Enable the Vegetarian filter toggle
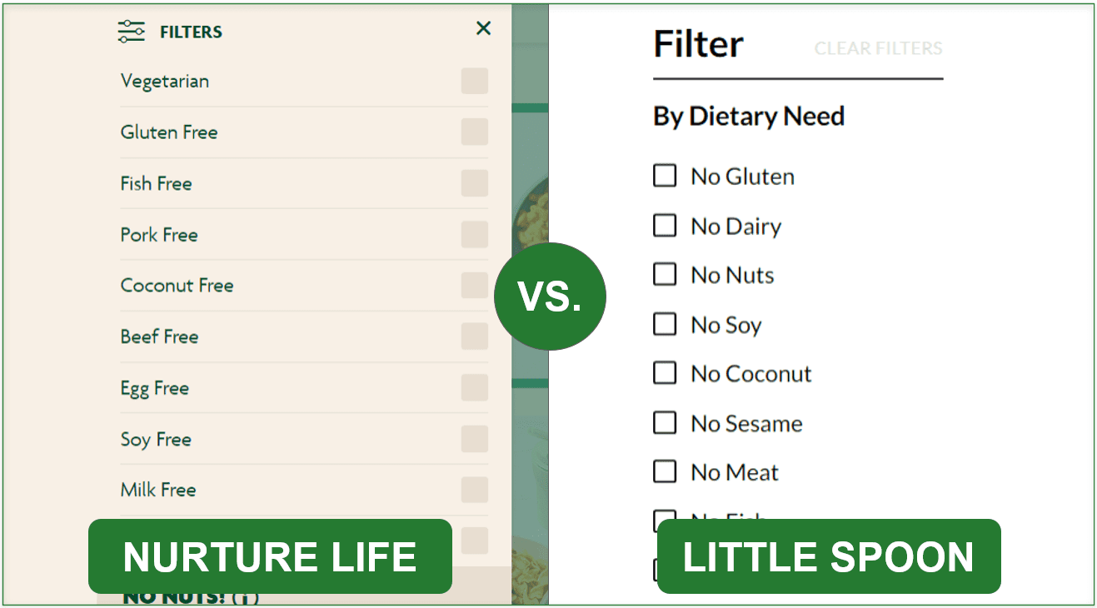The height and width of the screenshot is (608, 1097). coord(474,81)
